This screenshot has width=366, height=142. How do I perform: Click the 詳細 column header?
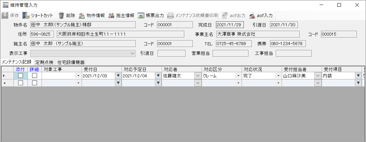pos(34,69)
